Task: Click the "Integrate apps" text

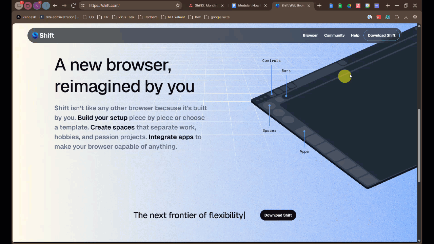Action: pos(171,137)
